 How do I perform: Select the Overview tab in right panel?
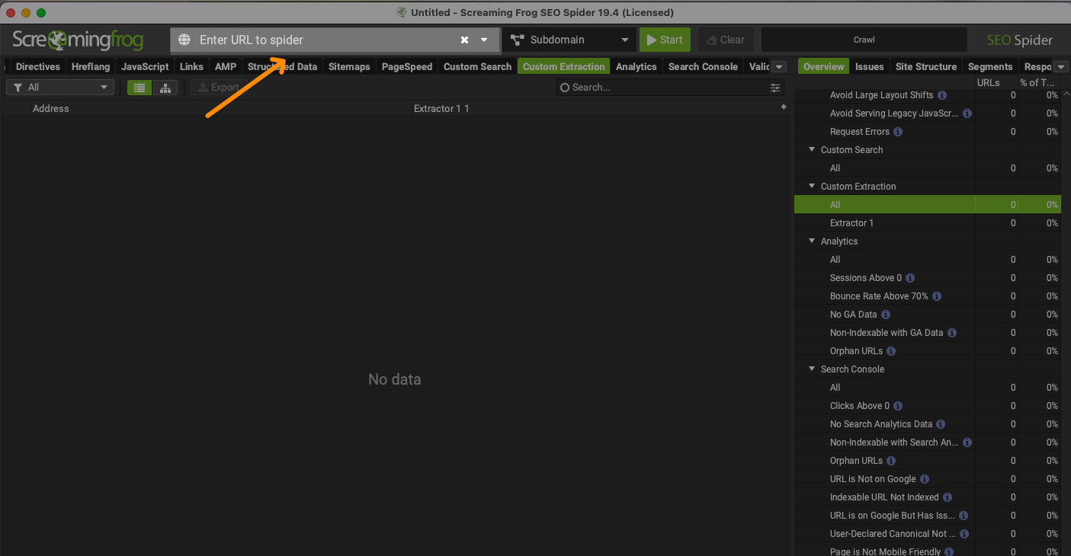point(823,66)
